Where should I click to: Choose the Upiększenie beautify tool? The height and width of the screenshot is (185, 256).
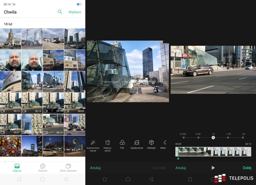(137, 144)
